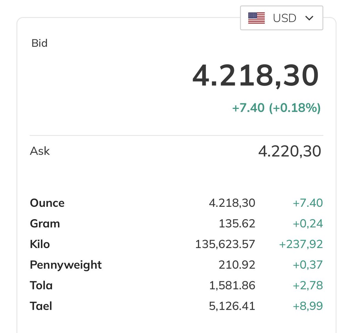353x333 pixels.
Task: Click the Gram price 135.62
Action: point(237,224)
